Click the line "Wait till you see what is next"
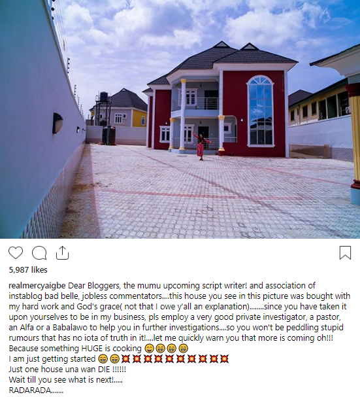This screenshot has width=360, height=397. pyautogui.click(x=66, y=380)
